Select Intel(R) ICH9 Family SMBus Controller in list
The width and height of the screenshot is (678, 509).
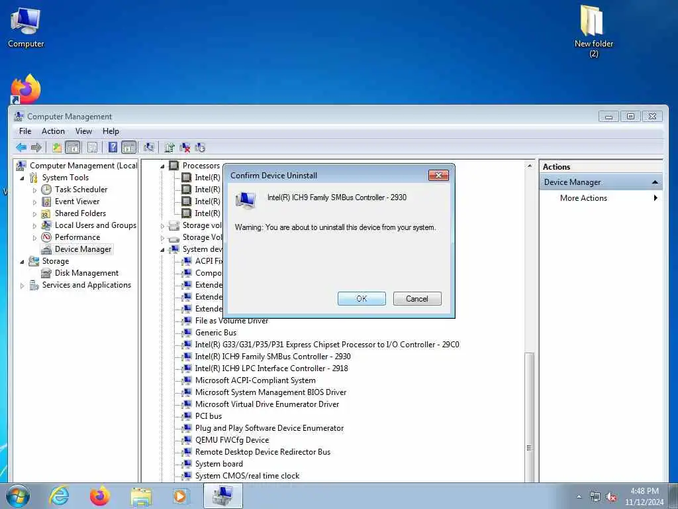coord(273,357)
